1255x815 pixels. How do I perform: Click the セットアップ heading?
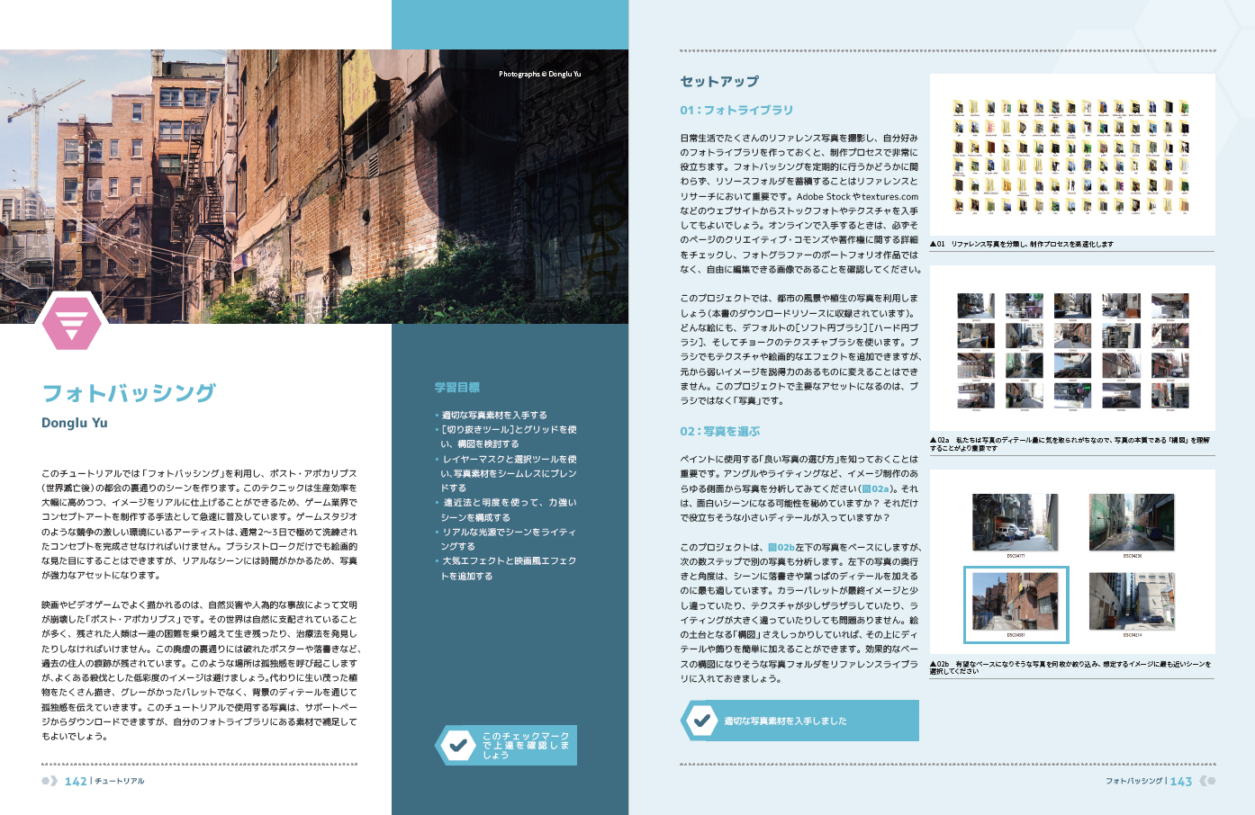719,81
